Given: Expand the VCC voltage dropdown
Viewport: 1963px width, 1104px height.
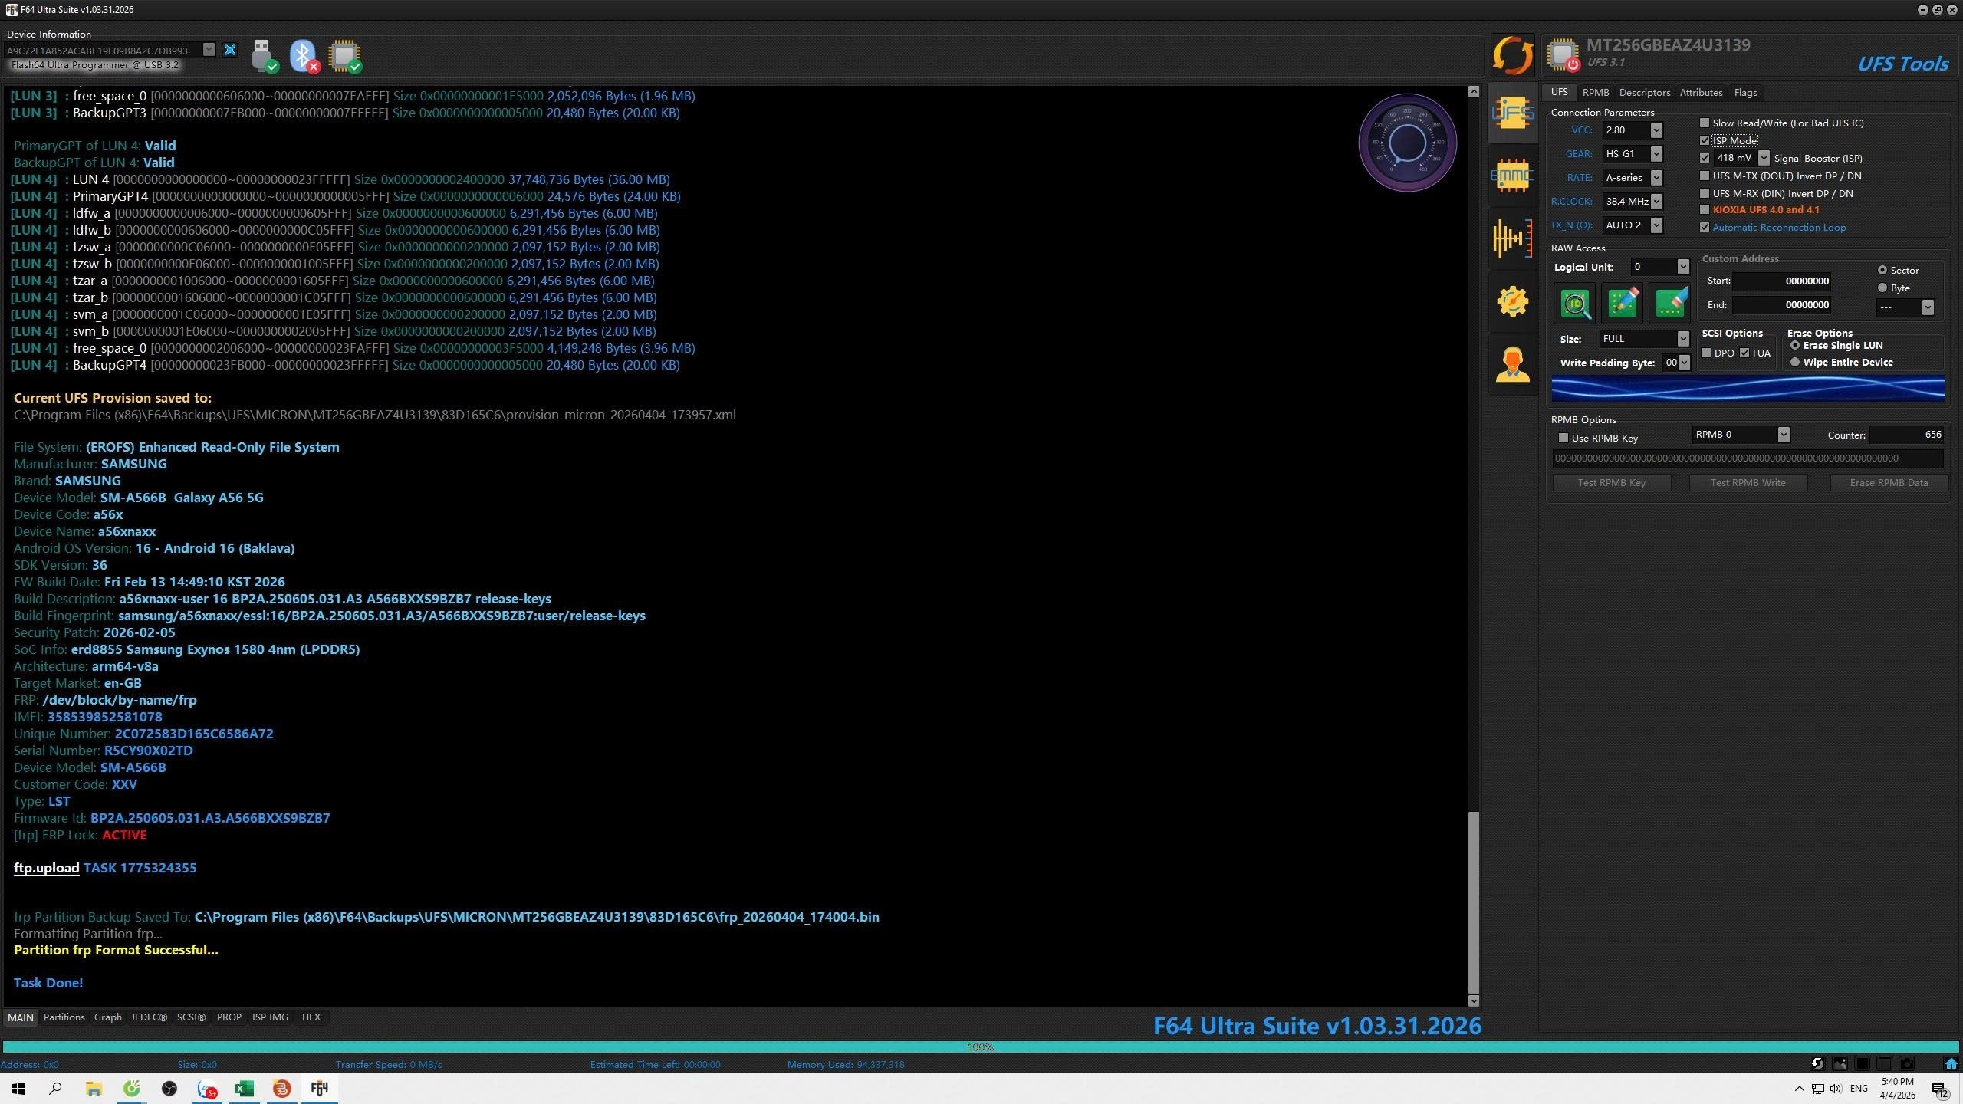Looking at the screenshot, I should click(1656, 130).
